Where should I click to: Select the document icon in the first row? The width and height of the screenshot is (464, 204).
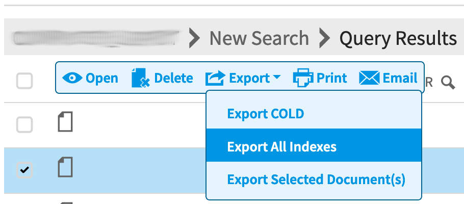(65, 122)
